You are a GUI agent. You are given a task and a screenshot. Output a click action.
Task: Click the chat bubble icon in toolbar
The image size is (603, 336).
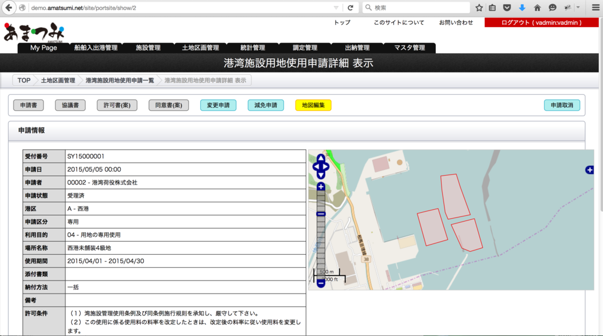(552, 8)
